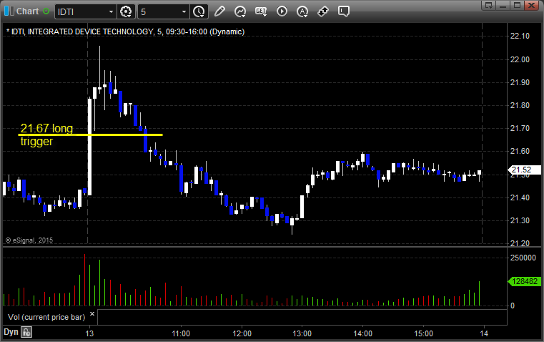
Task: Click the 21.52 current price marker
Action: 520,170
